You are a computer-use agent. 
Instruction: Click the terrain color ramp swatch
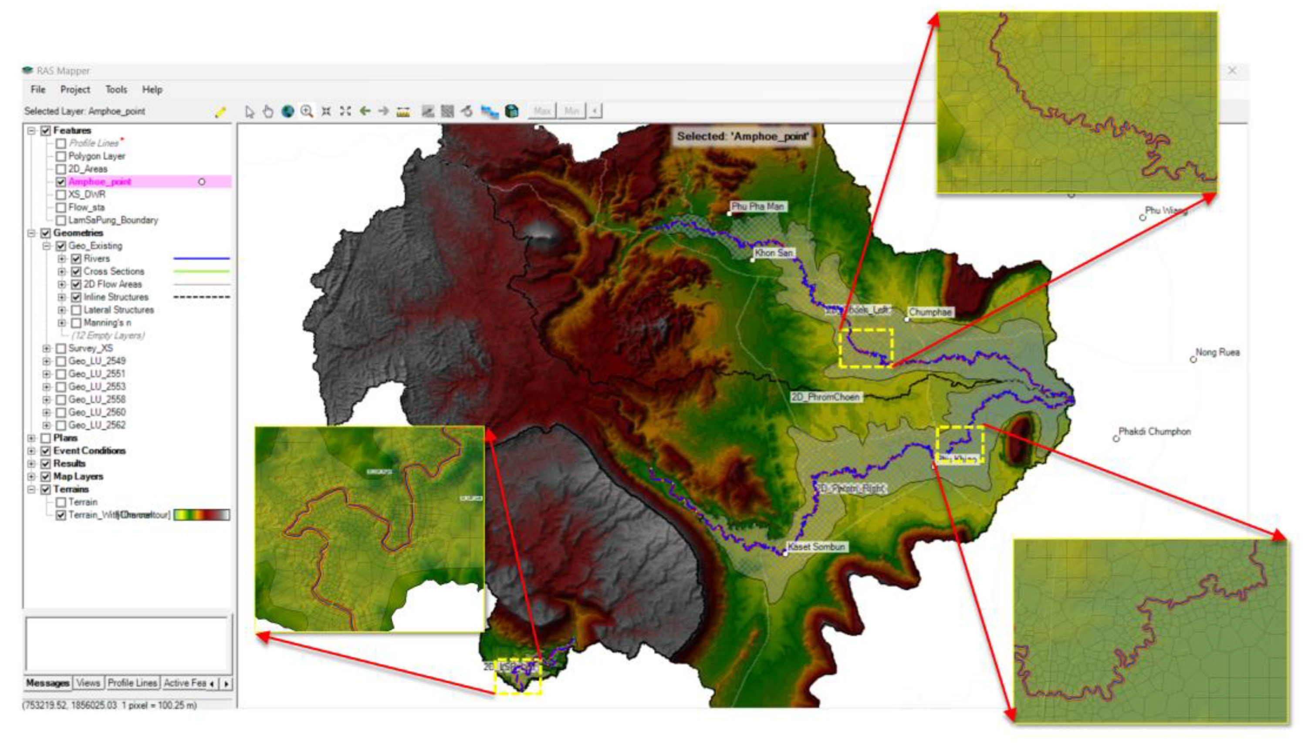pyautogui.click(x=202, y=515)
